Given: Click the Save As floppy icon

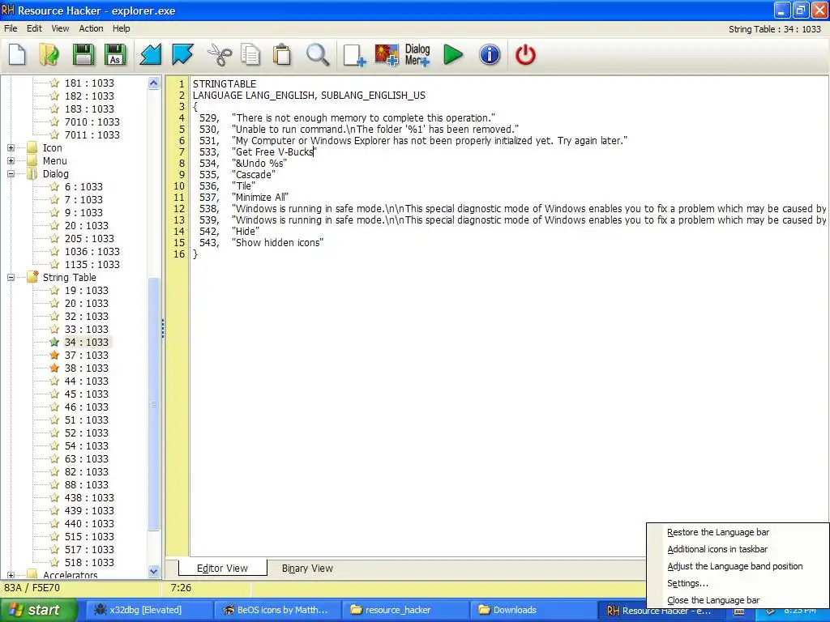Looking at the screenshot, I should tap(115, 54).
